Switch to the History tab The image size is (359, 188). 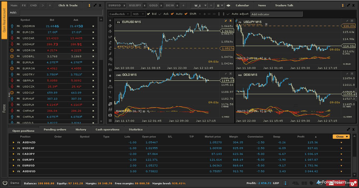coord(81,129)
